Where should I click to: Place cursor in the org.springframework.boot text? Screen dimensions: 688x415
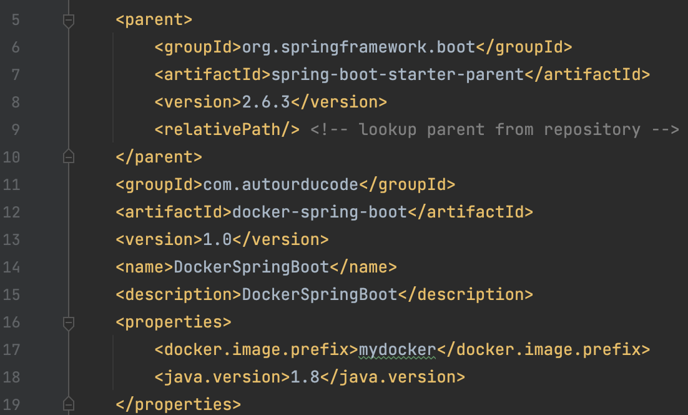pos(359,47)
